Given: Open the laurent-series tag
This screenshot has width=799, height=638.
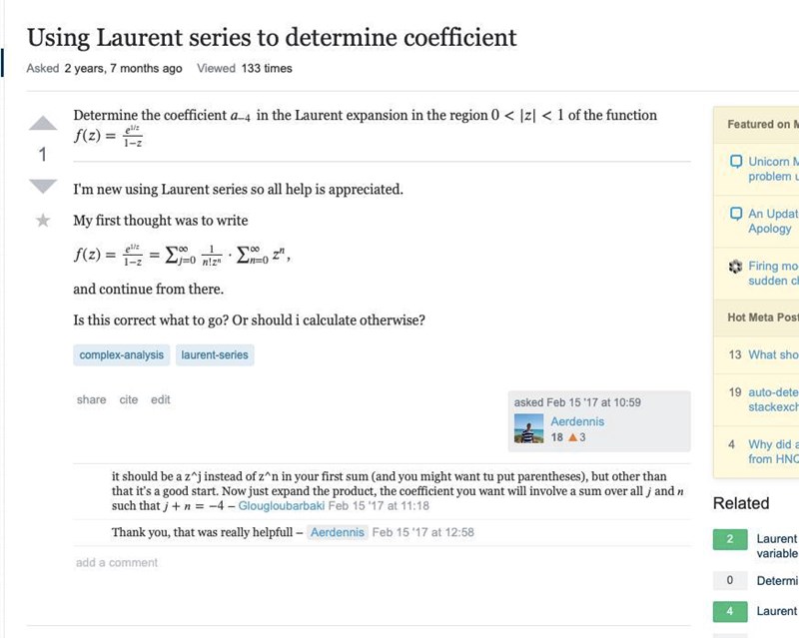Looking at the screenshot, I should [215, 354].
